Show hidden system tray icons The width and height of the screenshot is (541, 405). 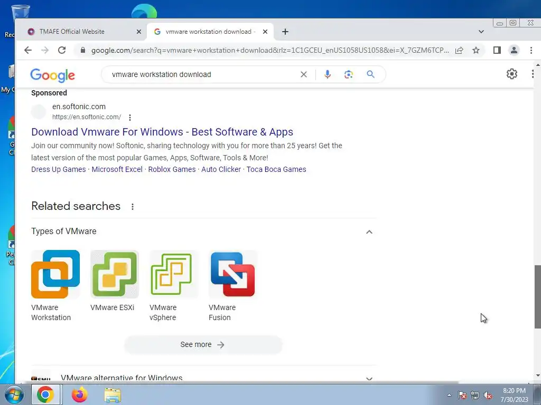click(449, 395)
